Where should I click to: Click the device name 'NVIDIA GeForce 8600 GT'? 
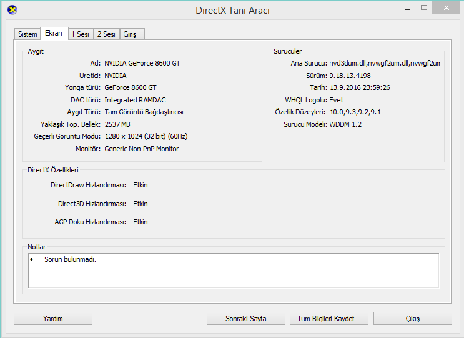click(x=142, y=63)
